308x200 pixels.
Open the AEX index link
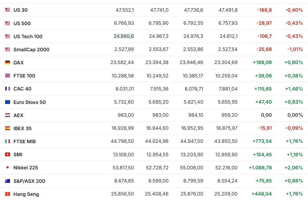point(18,115)
